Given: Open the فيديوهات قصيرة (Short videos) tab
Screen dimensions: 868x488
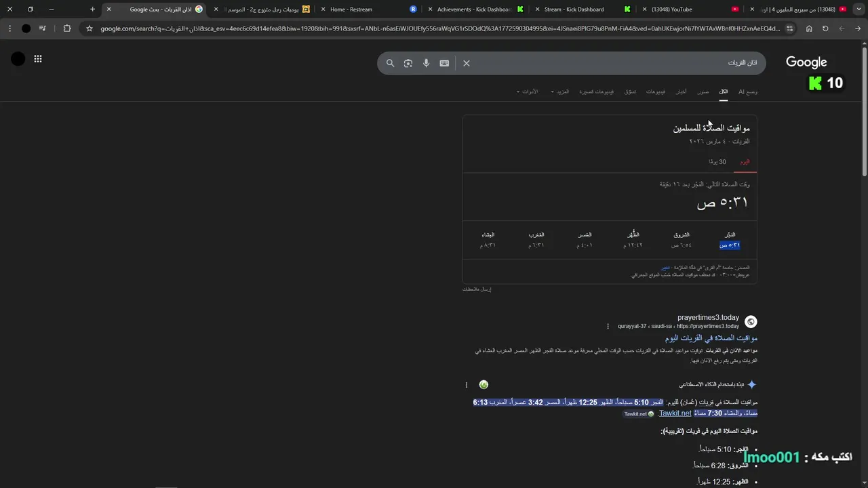Looking at the screenshot, I should [x=596, y=91].
